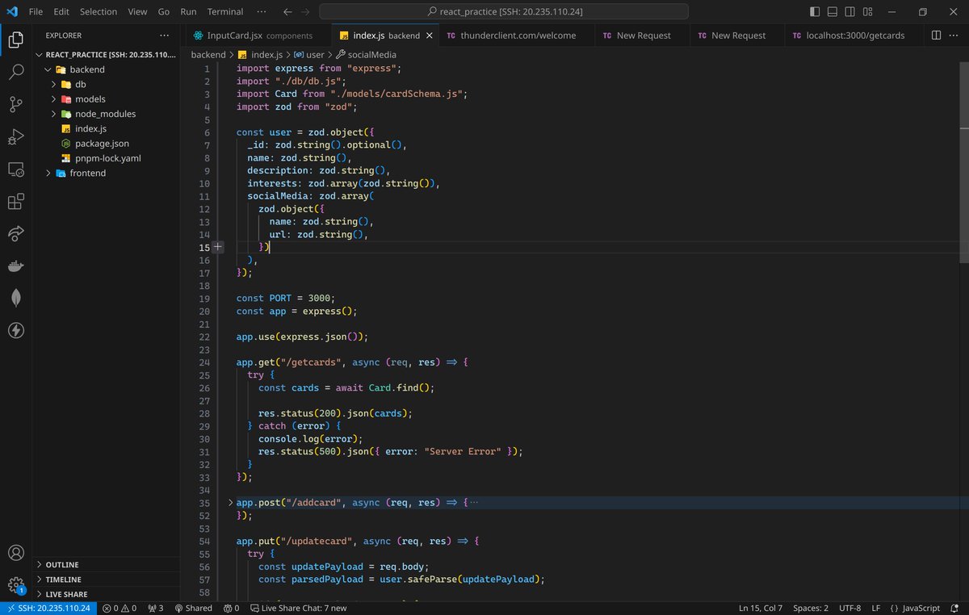
Task: Toggle the bottom panel visibility
Action: 833,11
